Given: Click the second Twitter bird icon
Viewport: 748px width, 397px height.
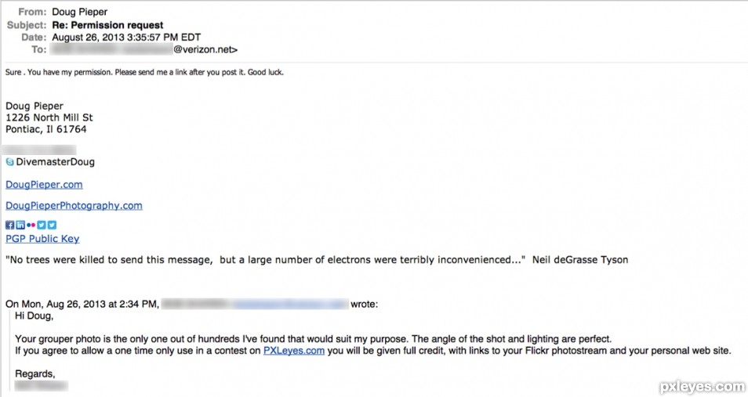Looking at the screenshot, I should point(52,225).
